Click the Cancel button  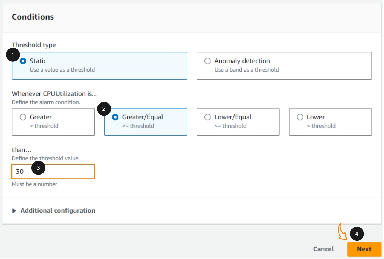[x=323, y=249]
